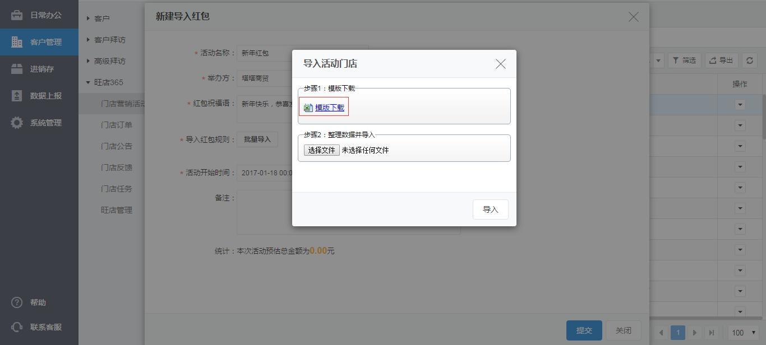Click the 客户管理 building icon
The image size is (766, 345).
pyautogui.click(x=17, y=42)
